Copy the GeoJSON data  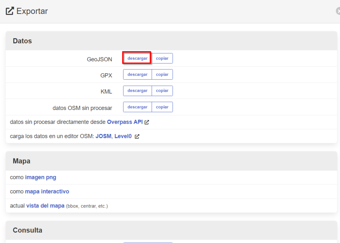click(x=162, y=58)
